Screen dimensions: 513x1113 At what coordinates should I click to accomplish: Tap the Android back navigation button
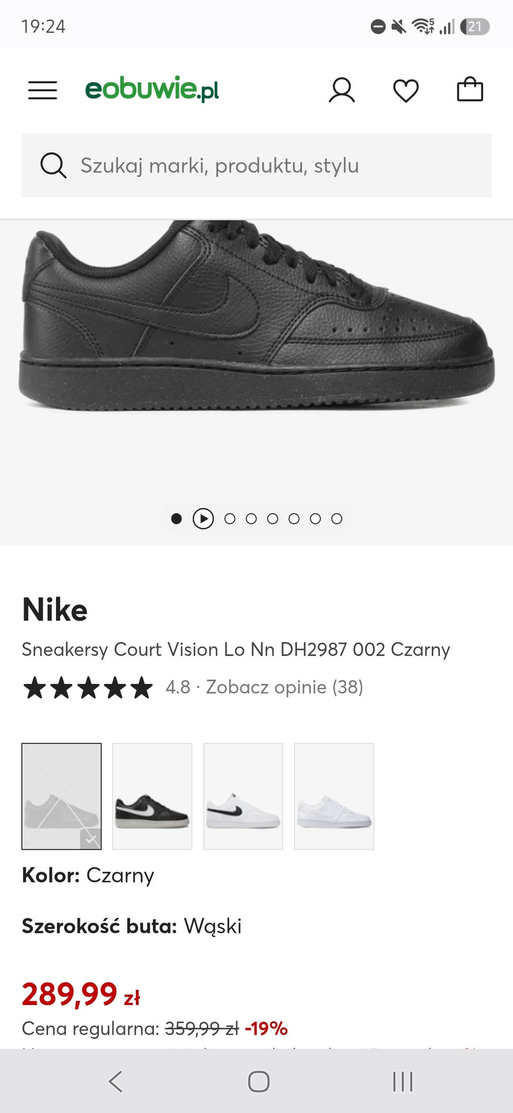(115, 1081)
